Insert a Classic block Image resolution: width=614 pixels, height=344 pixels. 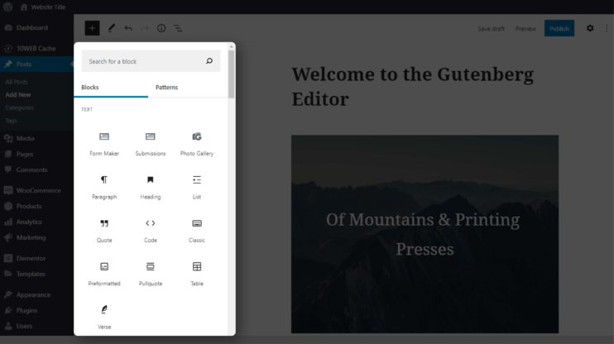coord(197,231)
